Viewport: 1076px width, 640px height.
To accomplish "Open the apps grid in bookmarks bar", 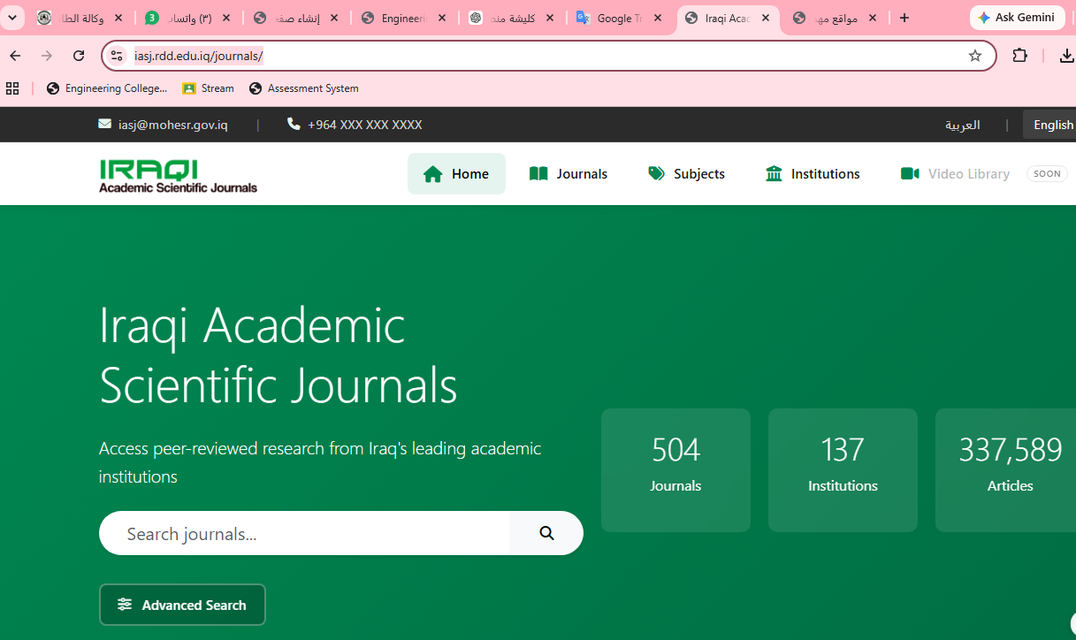I will pyautogui.click(x=12, y=88).
